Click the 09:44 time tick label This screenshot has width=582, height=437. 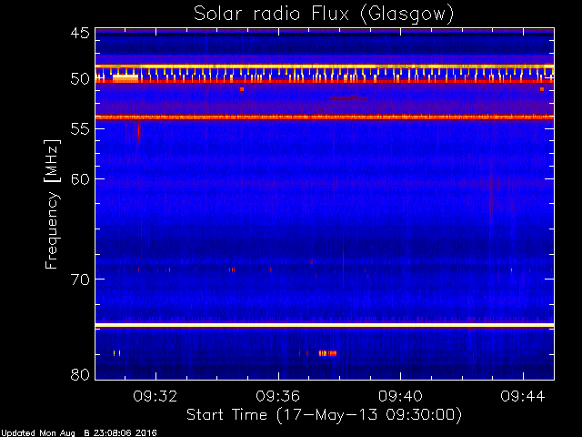[x=523, y=396]
